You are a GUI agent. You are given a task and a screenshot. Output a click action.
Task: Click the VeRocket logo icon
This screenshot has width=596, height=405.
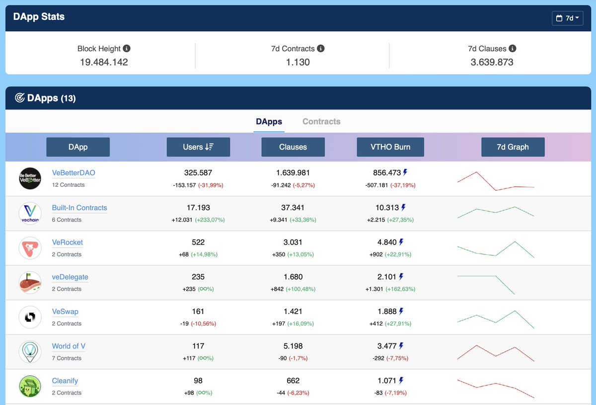click(x=30, y=248)
